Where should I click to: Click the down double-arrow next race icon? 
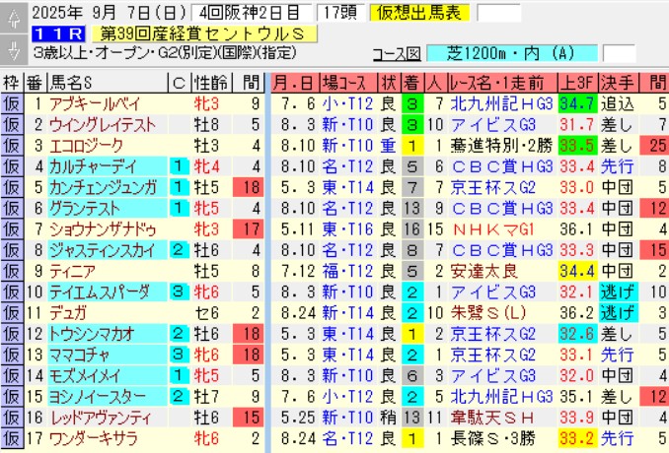pos(13,51)
